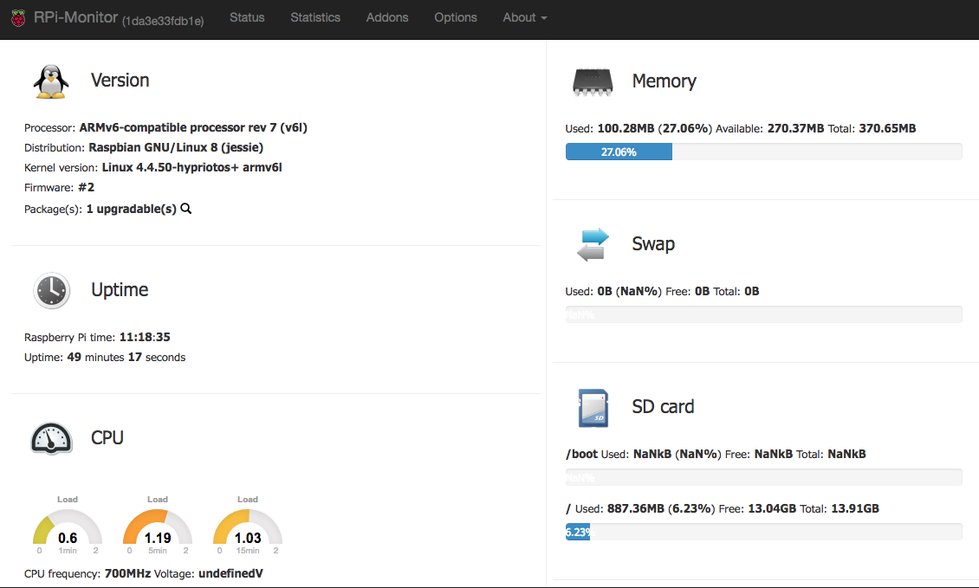Click the 1min load gauge
This screenshot has height=588, width=979.
pos(68,528)
